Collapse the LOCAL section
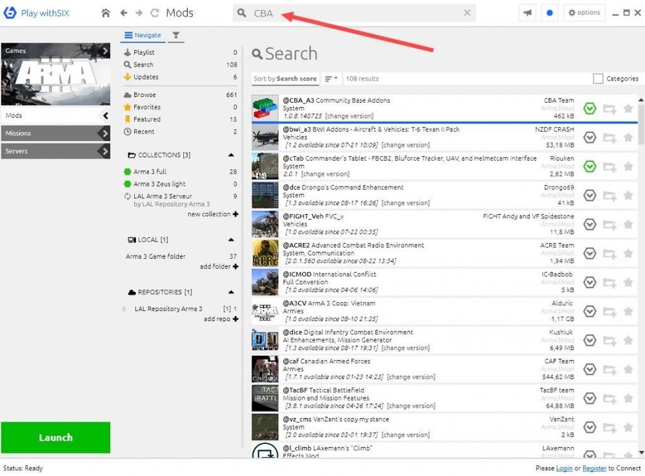Screen dimensions: 645x476 pos(231,240)
